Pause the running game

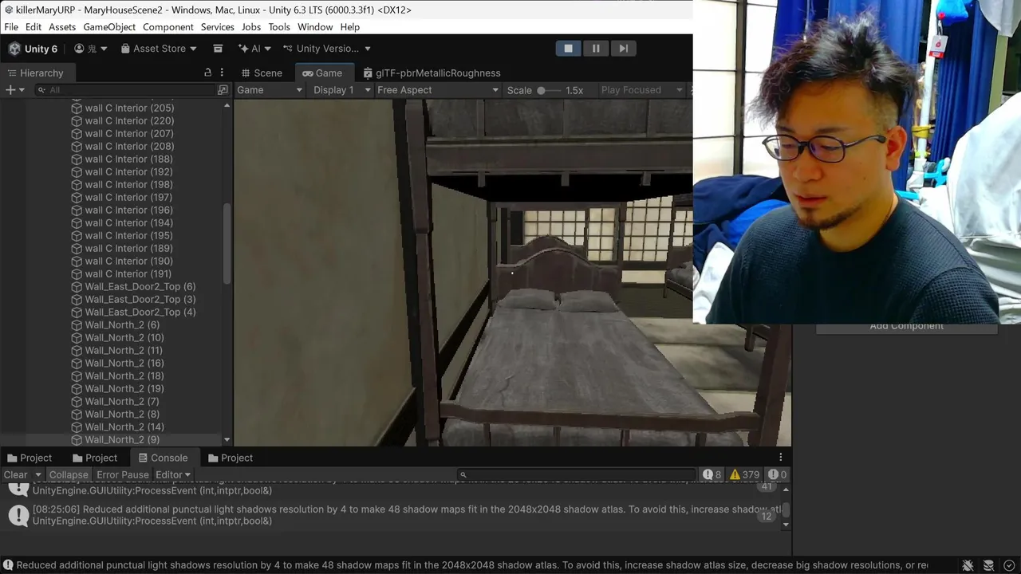596,49
